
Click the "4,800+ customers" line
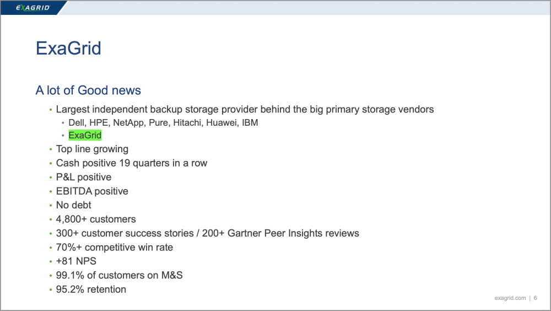(x=96, y=219)
